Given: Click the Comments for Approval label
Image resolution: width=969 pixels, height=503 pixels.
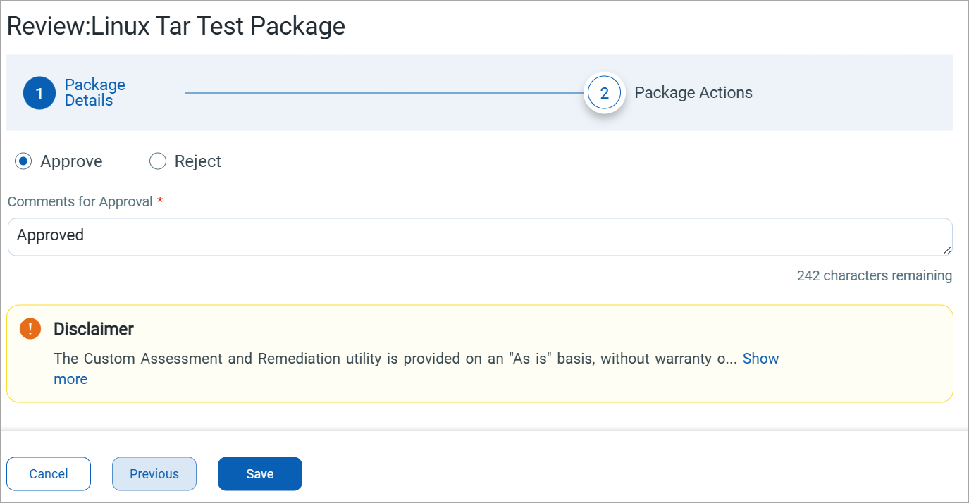Looking at the screenshot, I should coord(80,201).
